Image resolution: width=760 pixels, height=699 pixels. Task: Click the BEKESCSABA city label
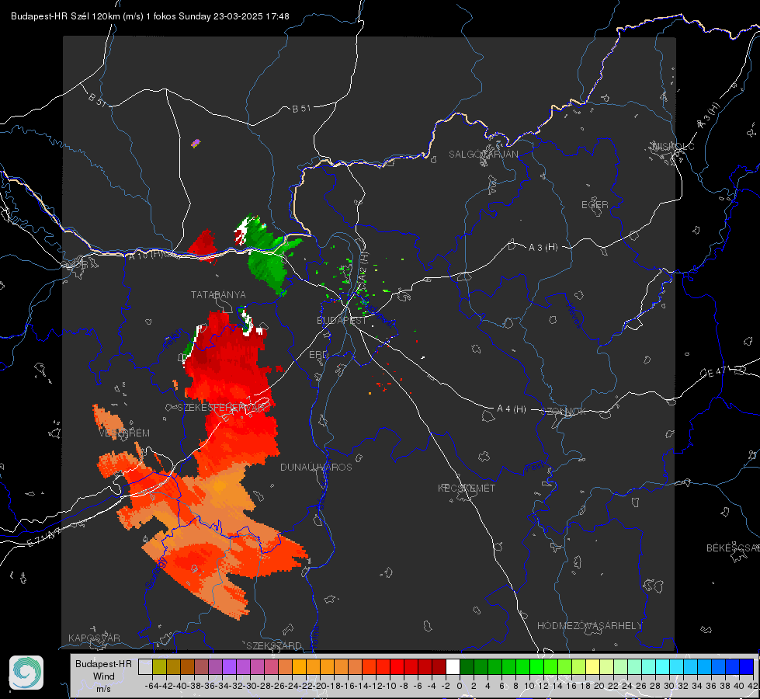point(733,548)
